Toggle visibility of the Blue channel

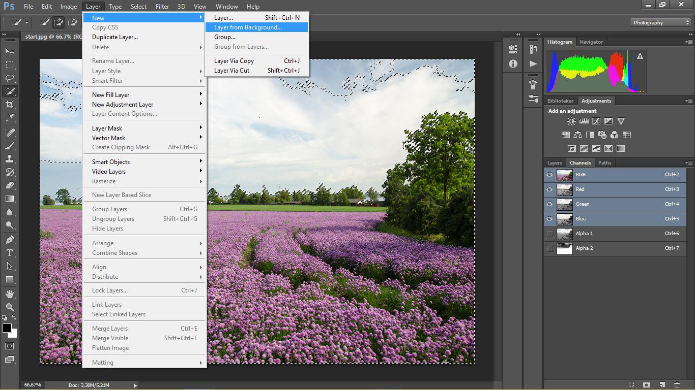pyautogui.click(x=549, y=219)
